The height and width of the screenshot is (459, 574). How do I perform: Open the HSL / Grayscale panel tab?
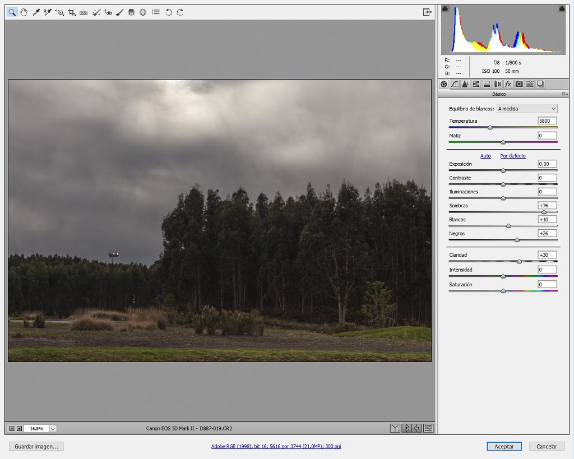click(476, 84)
